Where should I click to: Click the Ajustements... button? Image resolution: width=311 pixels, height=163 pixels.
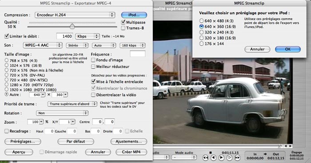point(129,142)
